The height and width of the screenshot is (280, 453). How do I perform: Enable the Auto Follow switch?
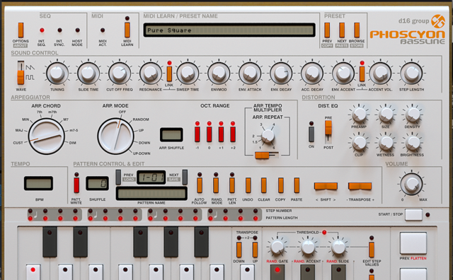pos(200,185)
